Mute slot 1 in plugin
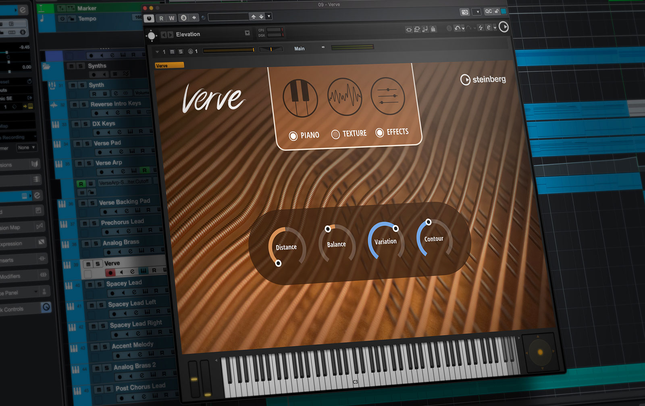This screenshot has width=645, height=406. click(x=173, y=52)
